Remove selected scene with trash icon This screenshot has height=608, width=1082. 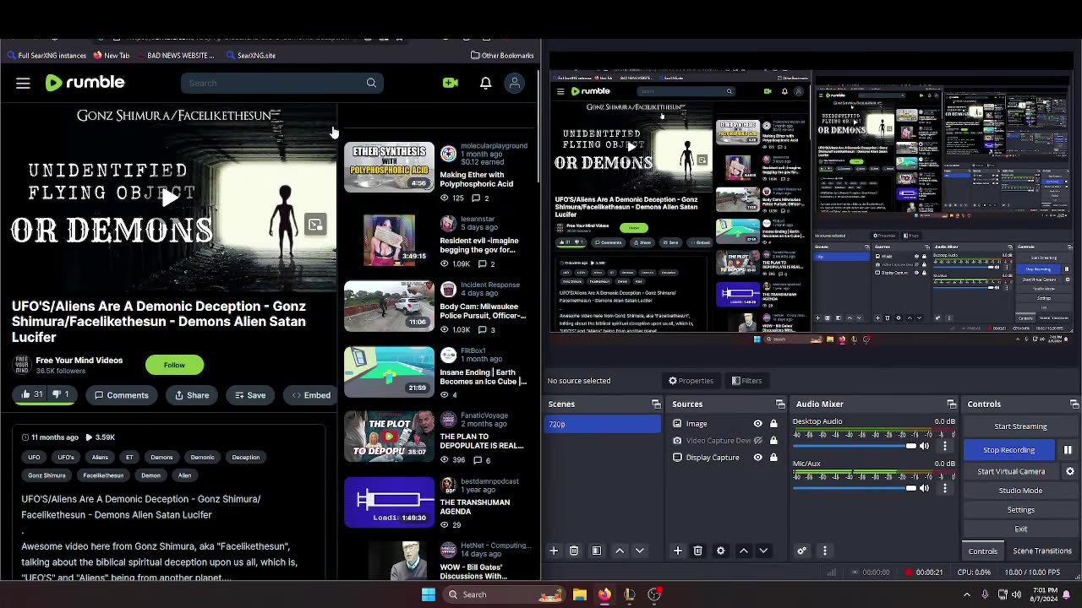pos(574,551)
